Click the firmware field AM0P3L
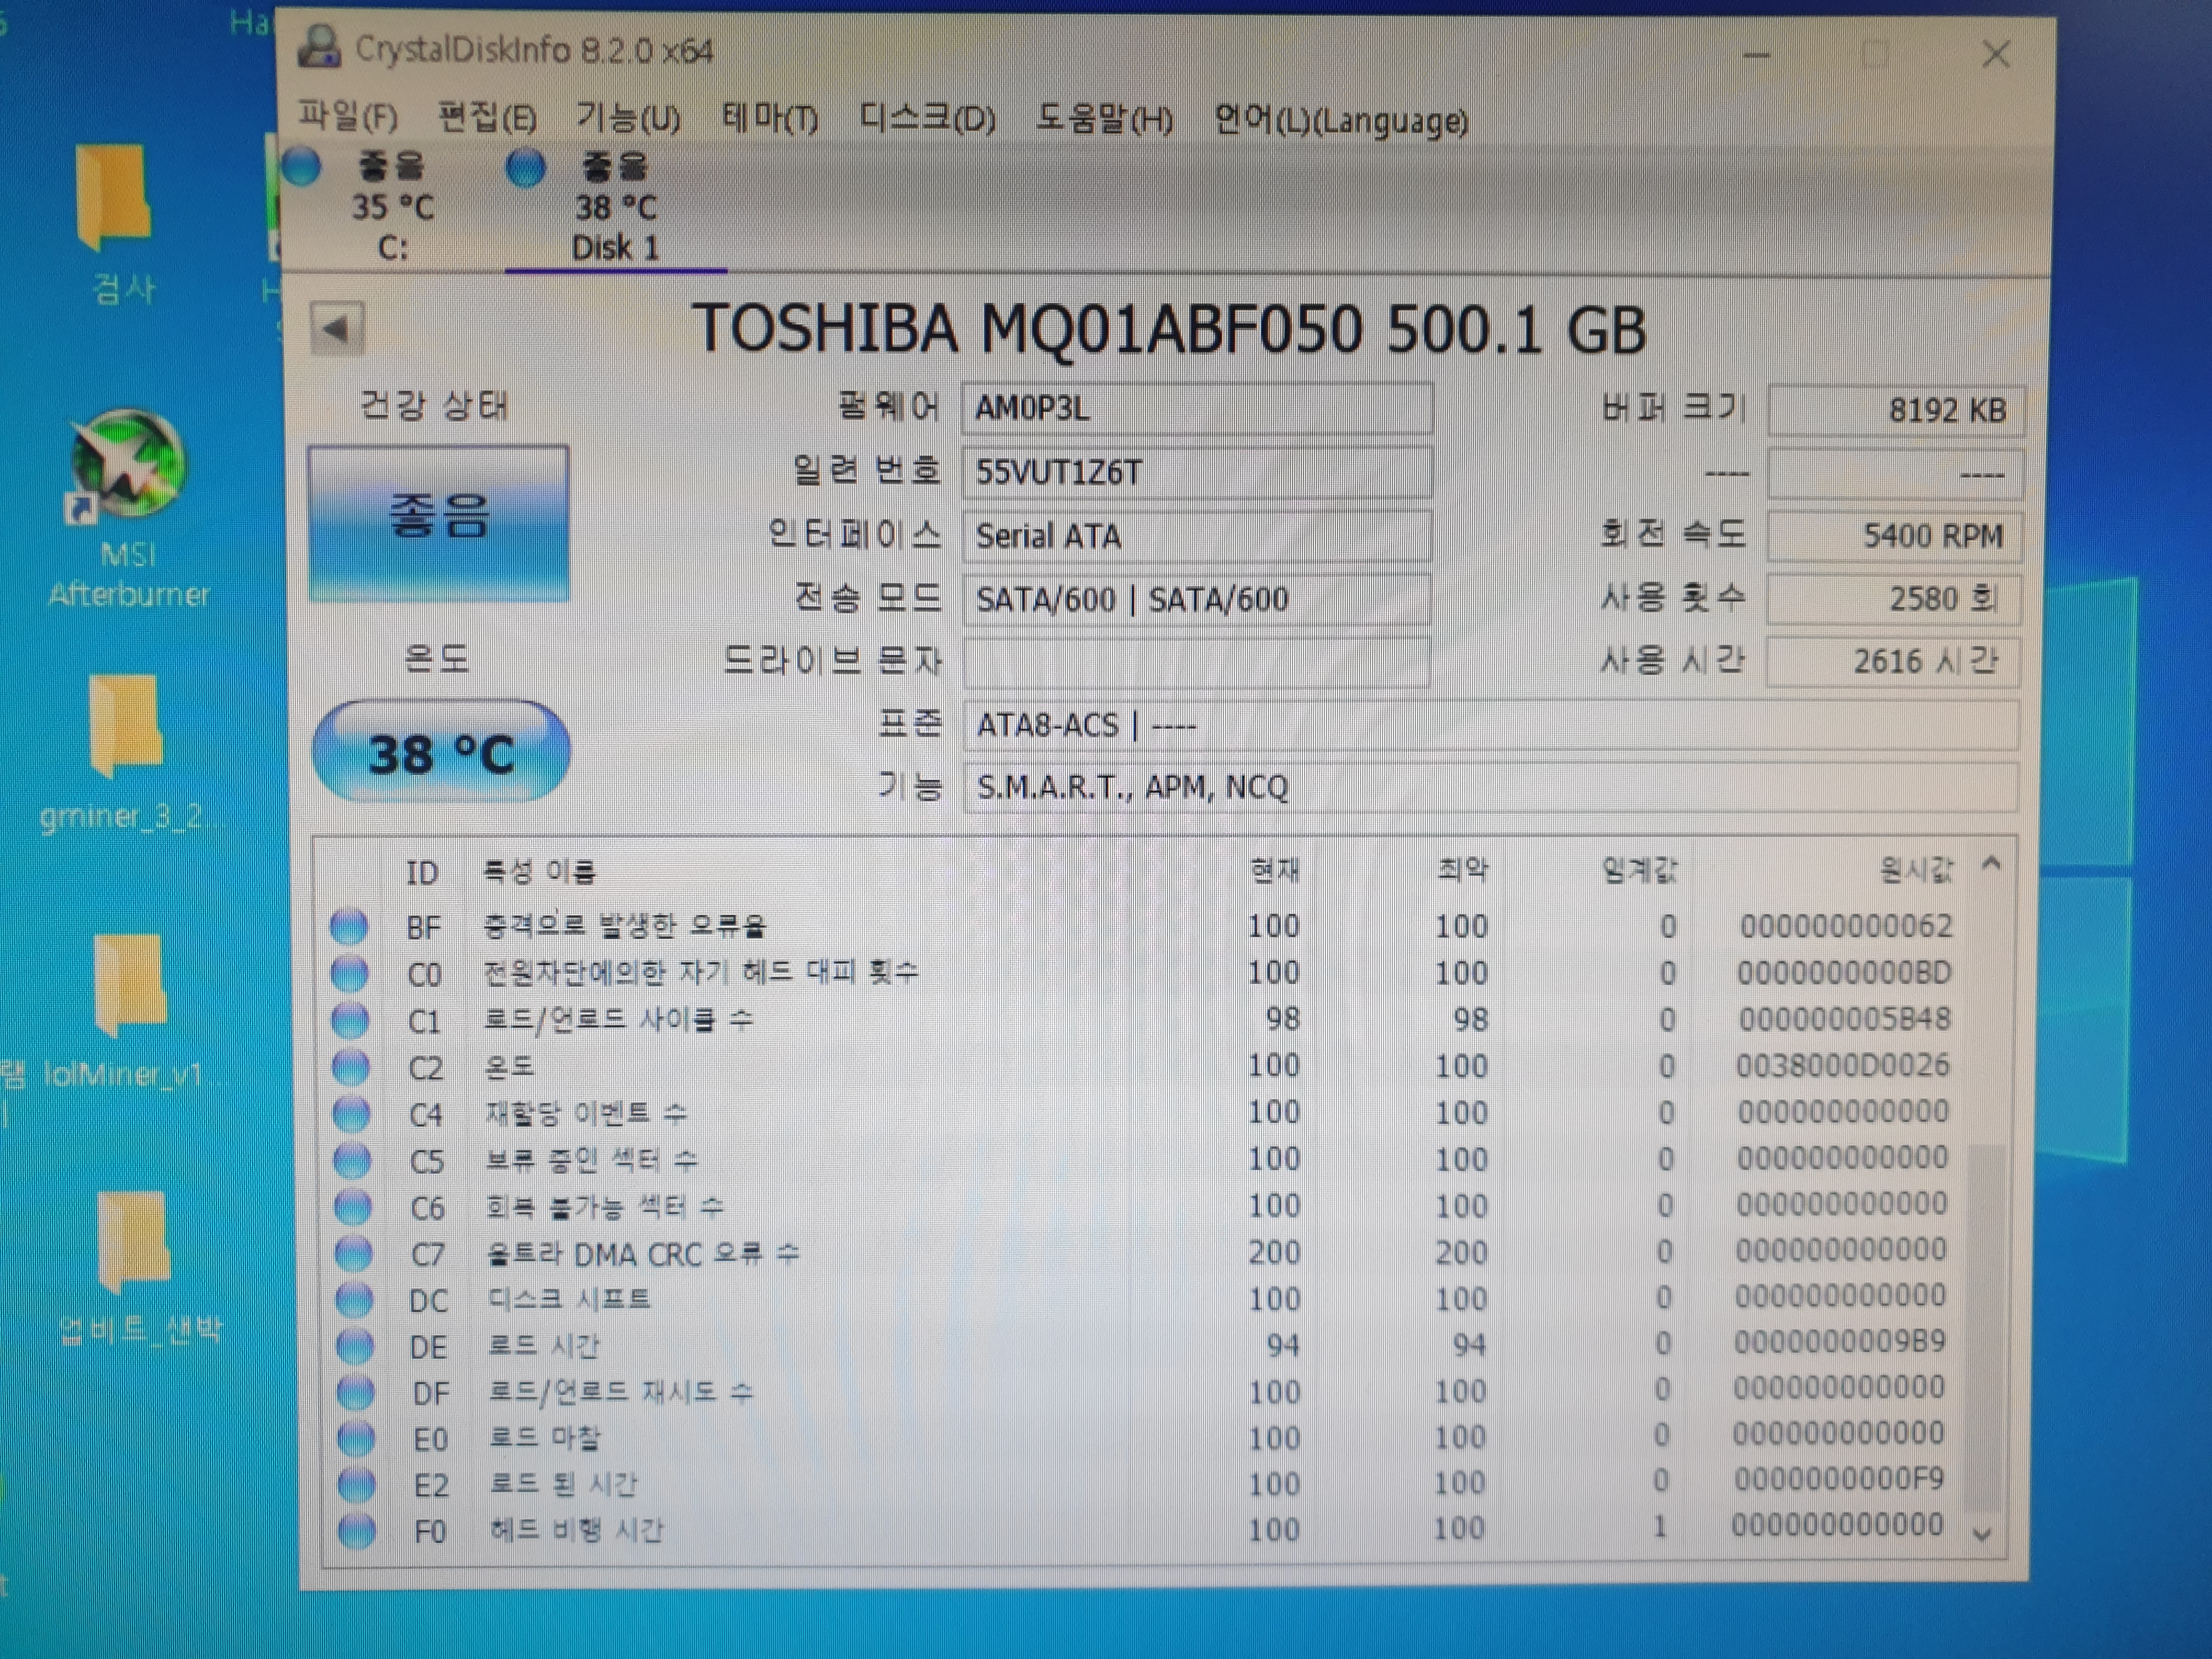The height and width of the screenshot is (1659, 2212). tap(1197, 409)
